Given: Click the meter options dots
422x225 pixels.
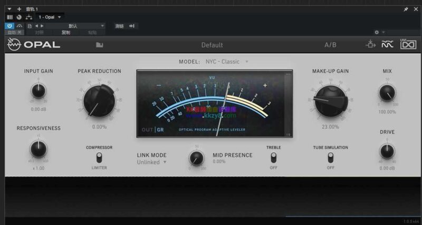Looking at the screenshot, I should (x=288, y=74).
